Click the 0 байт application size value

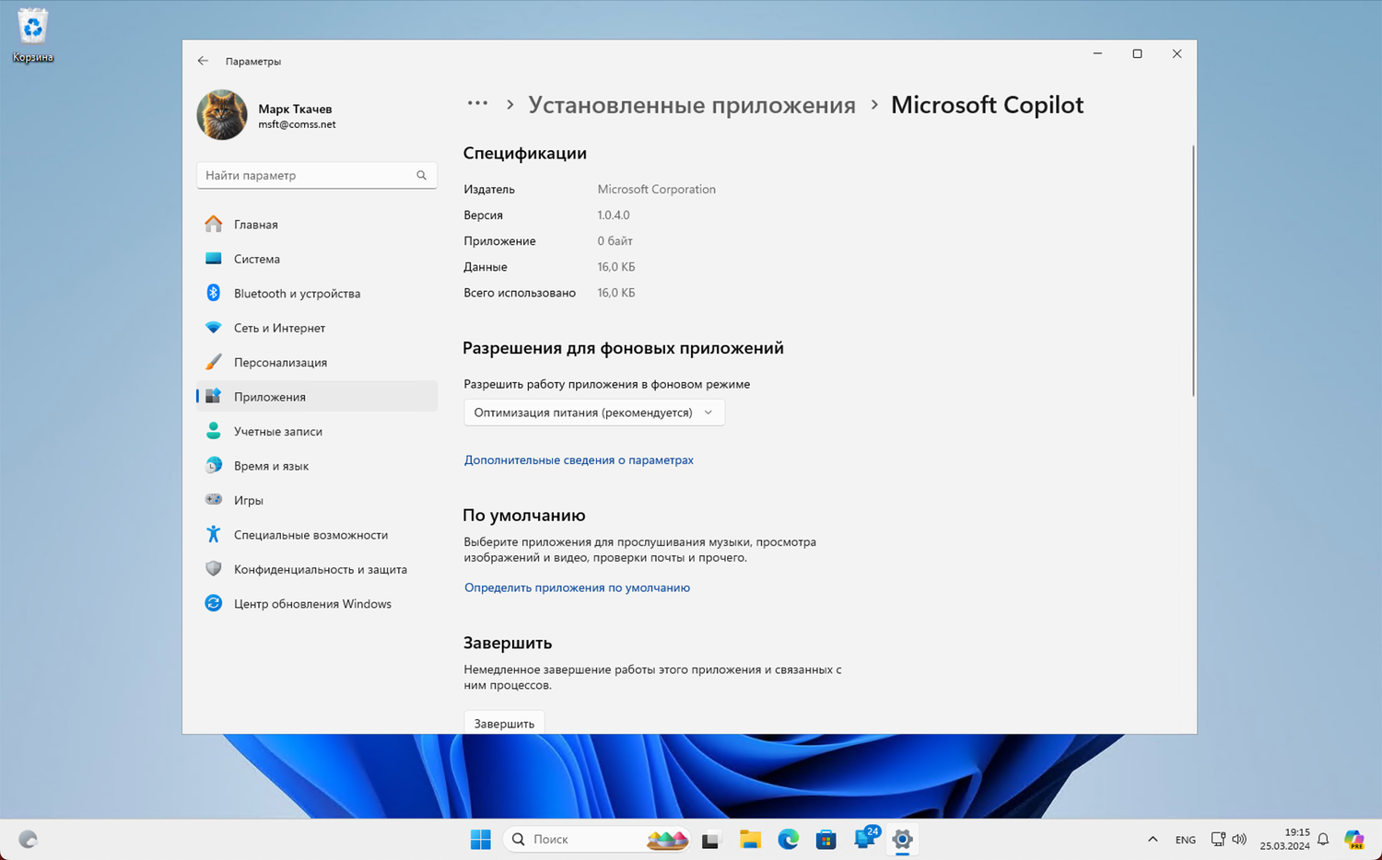tap(615, 240)
